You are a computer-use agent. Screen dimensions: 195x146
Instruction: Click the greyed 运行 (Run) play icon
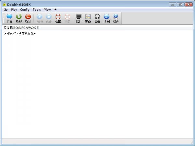(x=40, y=17)
